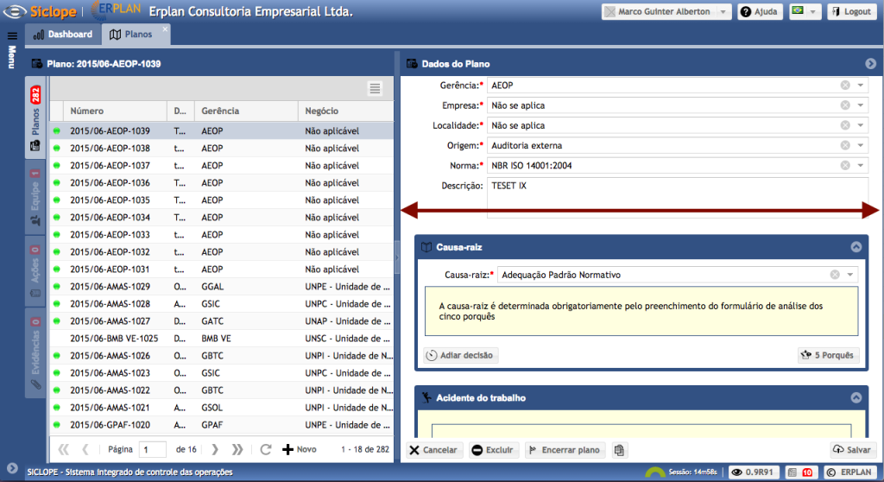Open the language flag dropdown
This screenshot has width=884, height=482.
[x=805, y=11]
